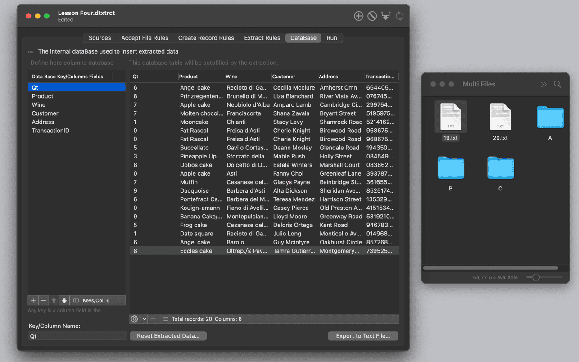Open the search icon in Multi Files window
This screenshot has height=362, width=579.
coord(557,84)
